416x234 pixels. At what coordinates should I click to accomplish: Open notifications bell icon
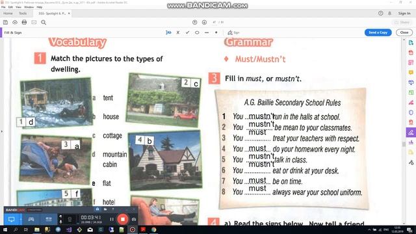[390, 13]
